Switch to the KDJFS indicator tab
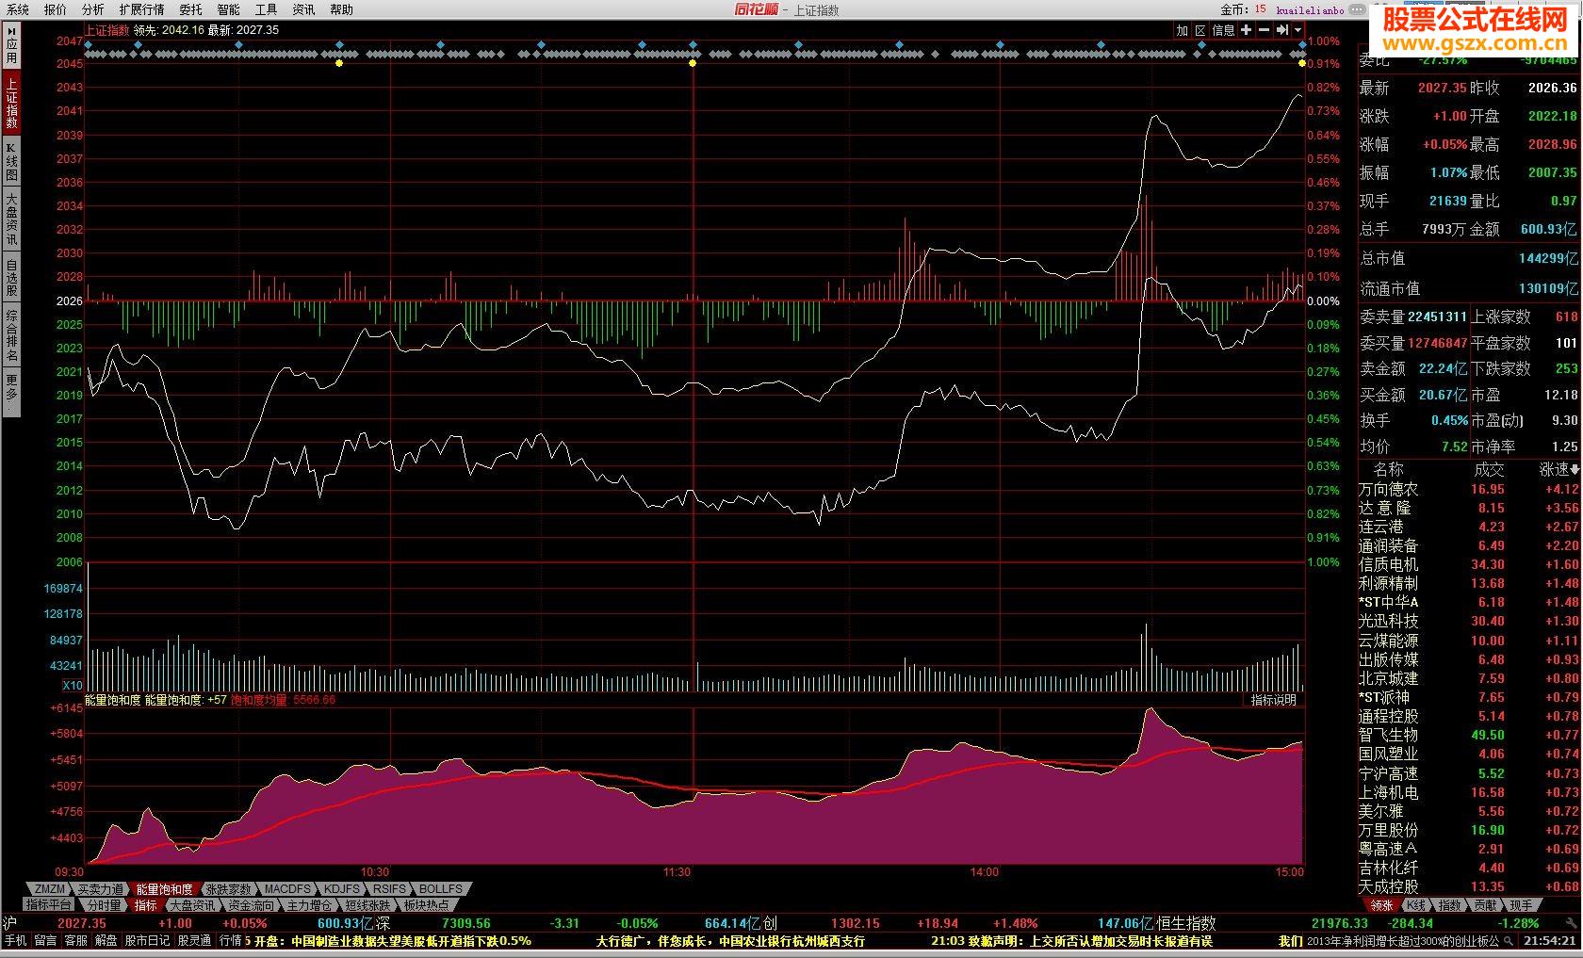 [341, 889]
